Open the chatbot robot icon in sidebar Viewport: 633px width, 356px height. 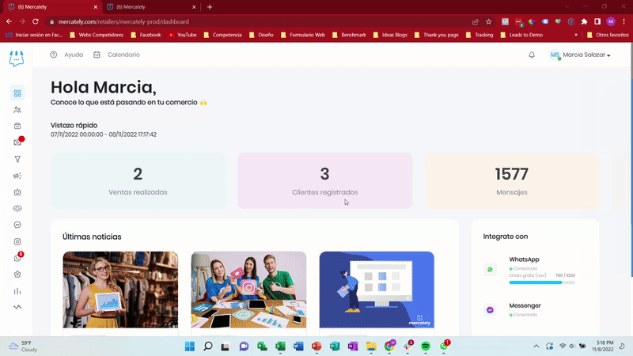17,192
